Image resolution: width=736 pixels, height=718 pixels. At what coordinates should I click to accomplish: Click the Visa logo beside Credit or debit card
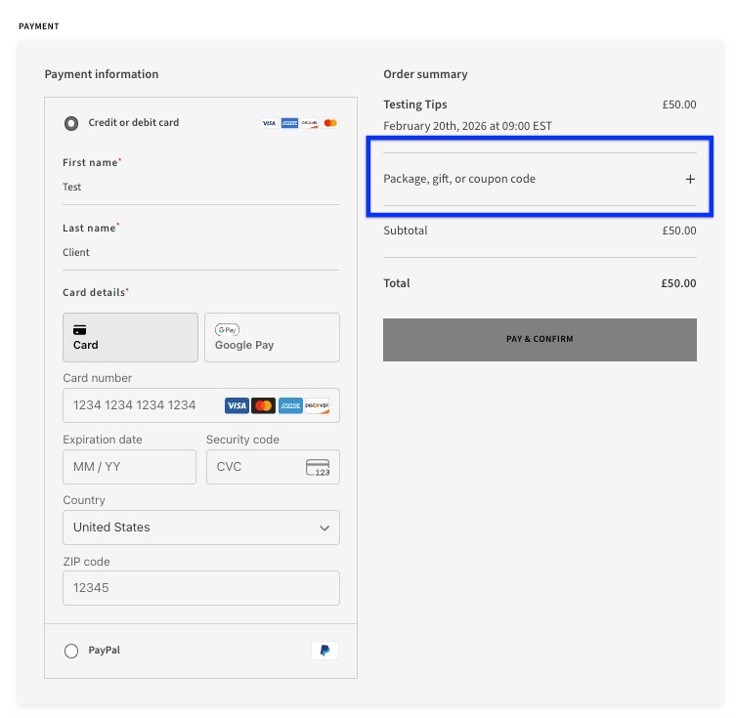269,123
